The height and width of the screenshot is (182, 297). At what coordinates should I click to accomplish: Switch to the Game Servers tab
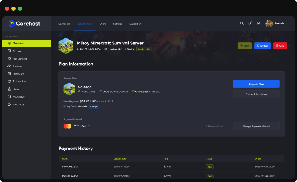pos(85,24)
